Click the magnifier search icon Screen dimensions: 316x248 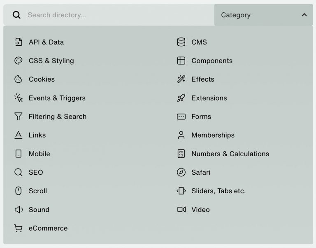[16, 15]
